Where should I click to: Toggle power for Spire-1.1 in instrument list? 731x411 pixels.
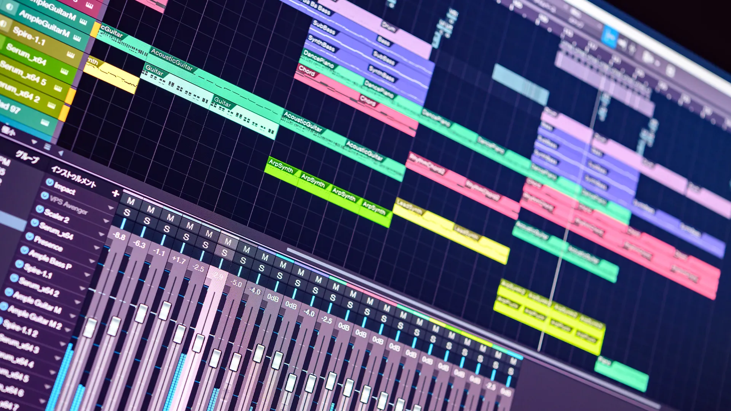pyautogui.click(x=19, y=264)
